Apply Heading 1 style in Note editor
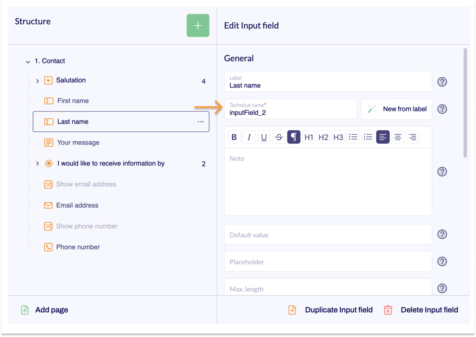 click(309, 137)
